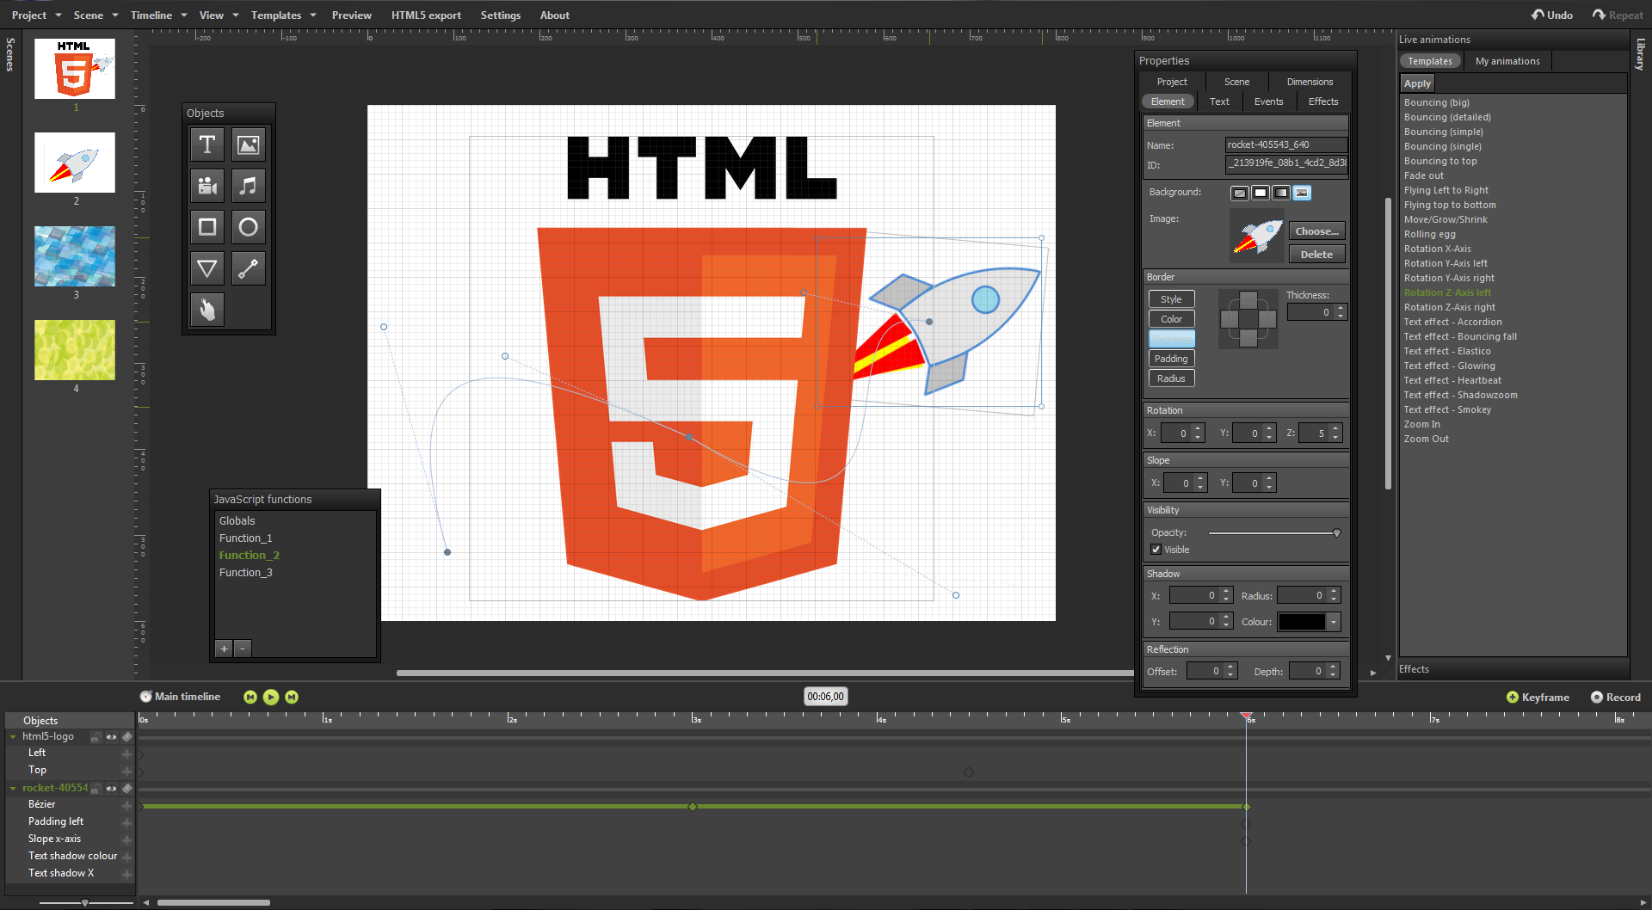Open the Preview menu item
This screenshot has height=910, width=1652.
[x=352, y=15]
